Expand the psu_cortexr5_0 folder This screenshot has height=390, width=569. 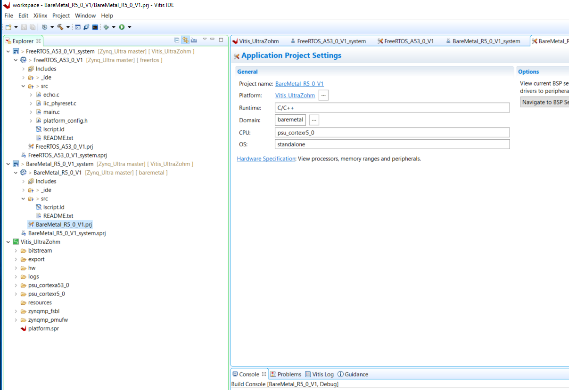click(16, 294)
